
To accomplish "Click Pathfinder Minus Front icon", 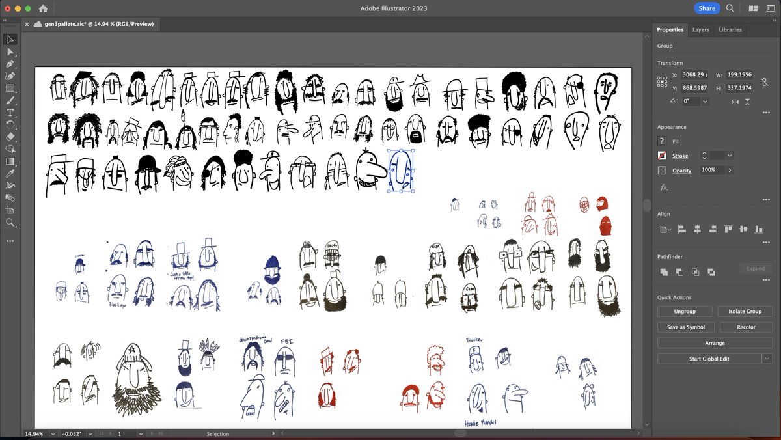I will 679,272.
